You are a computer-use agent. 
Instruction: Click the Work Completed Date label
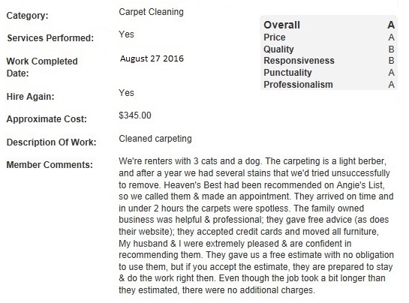coord(42,67)
